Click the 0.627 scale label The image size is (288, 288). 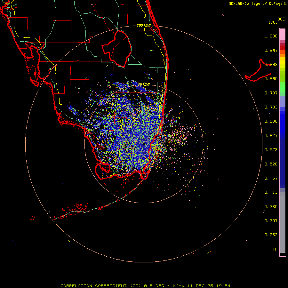tap(271, 136)
